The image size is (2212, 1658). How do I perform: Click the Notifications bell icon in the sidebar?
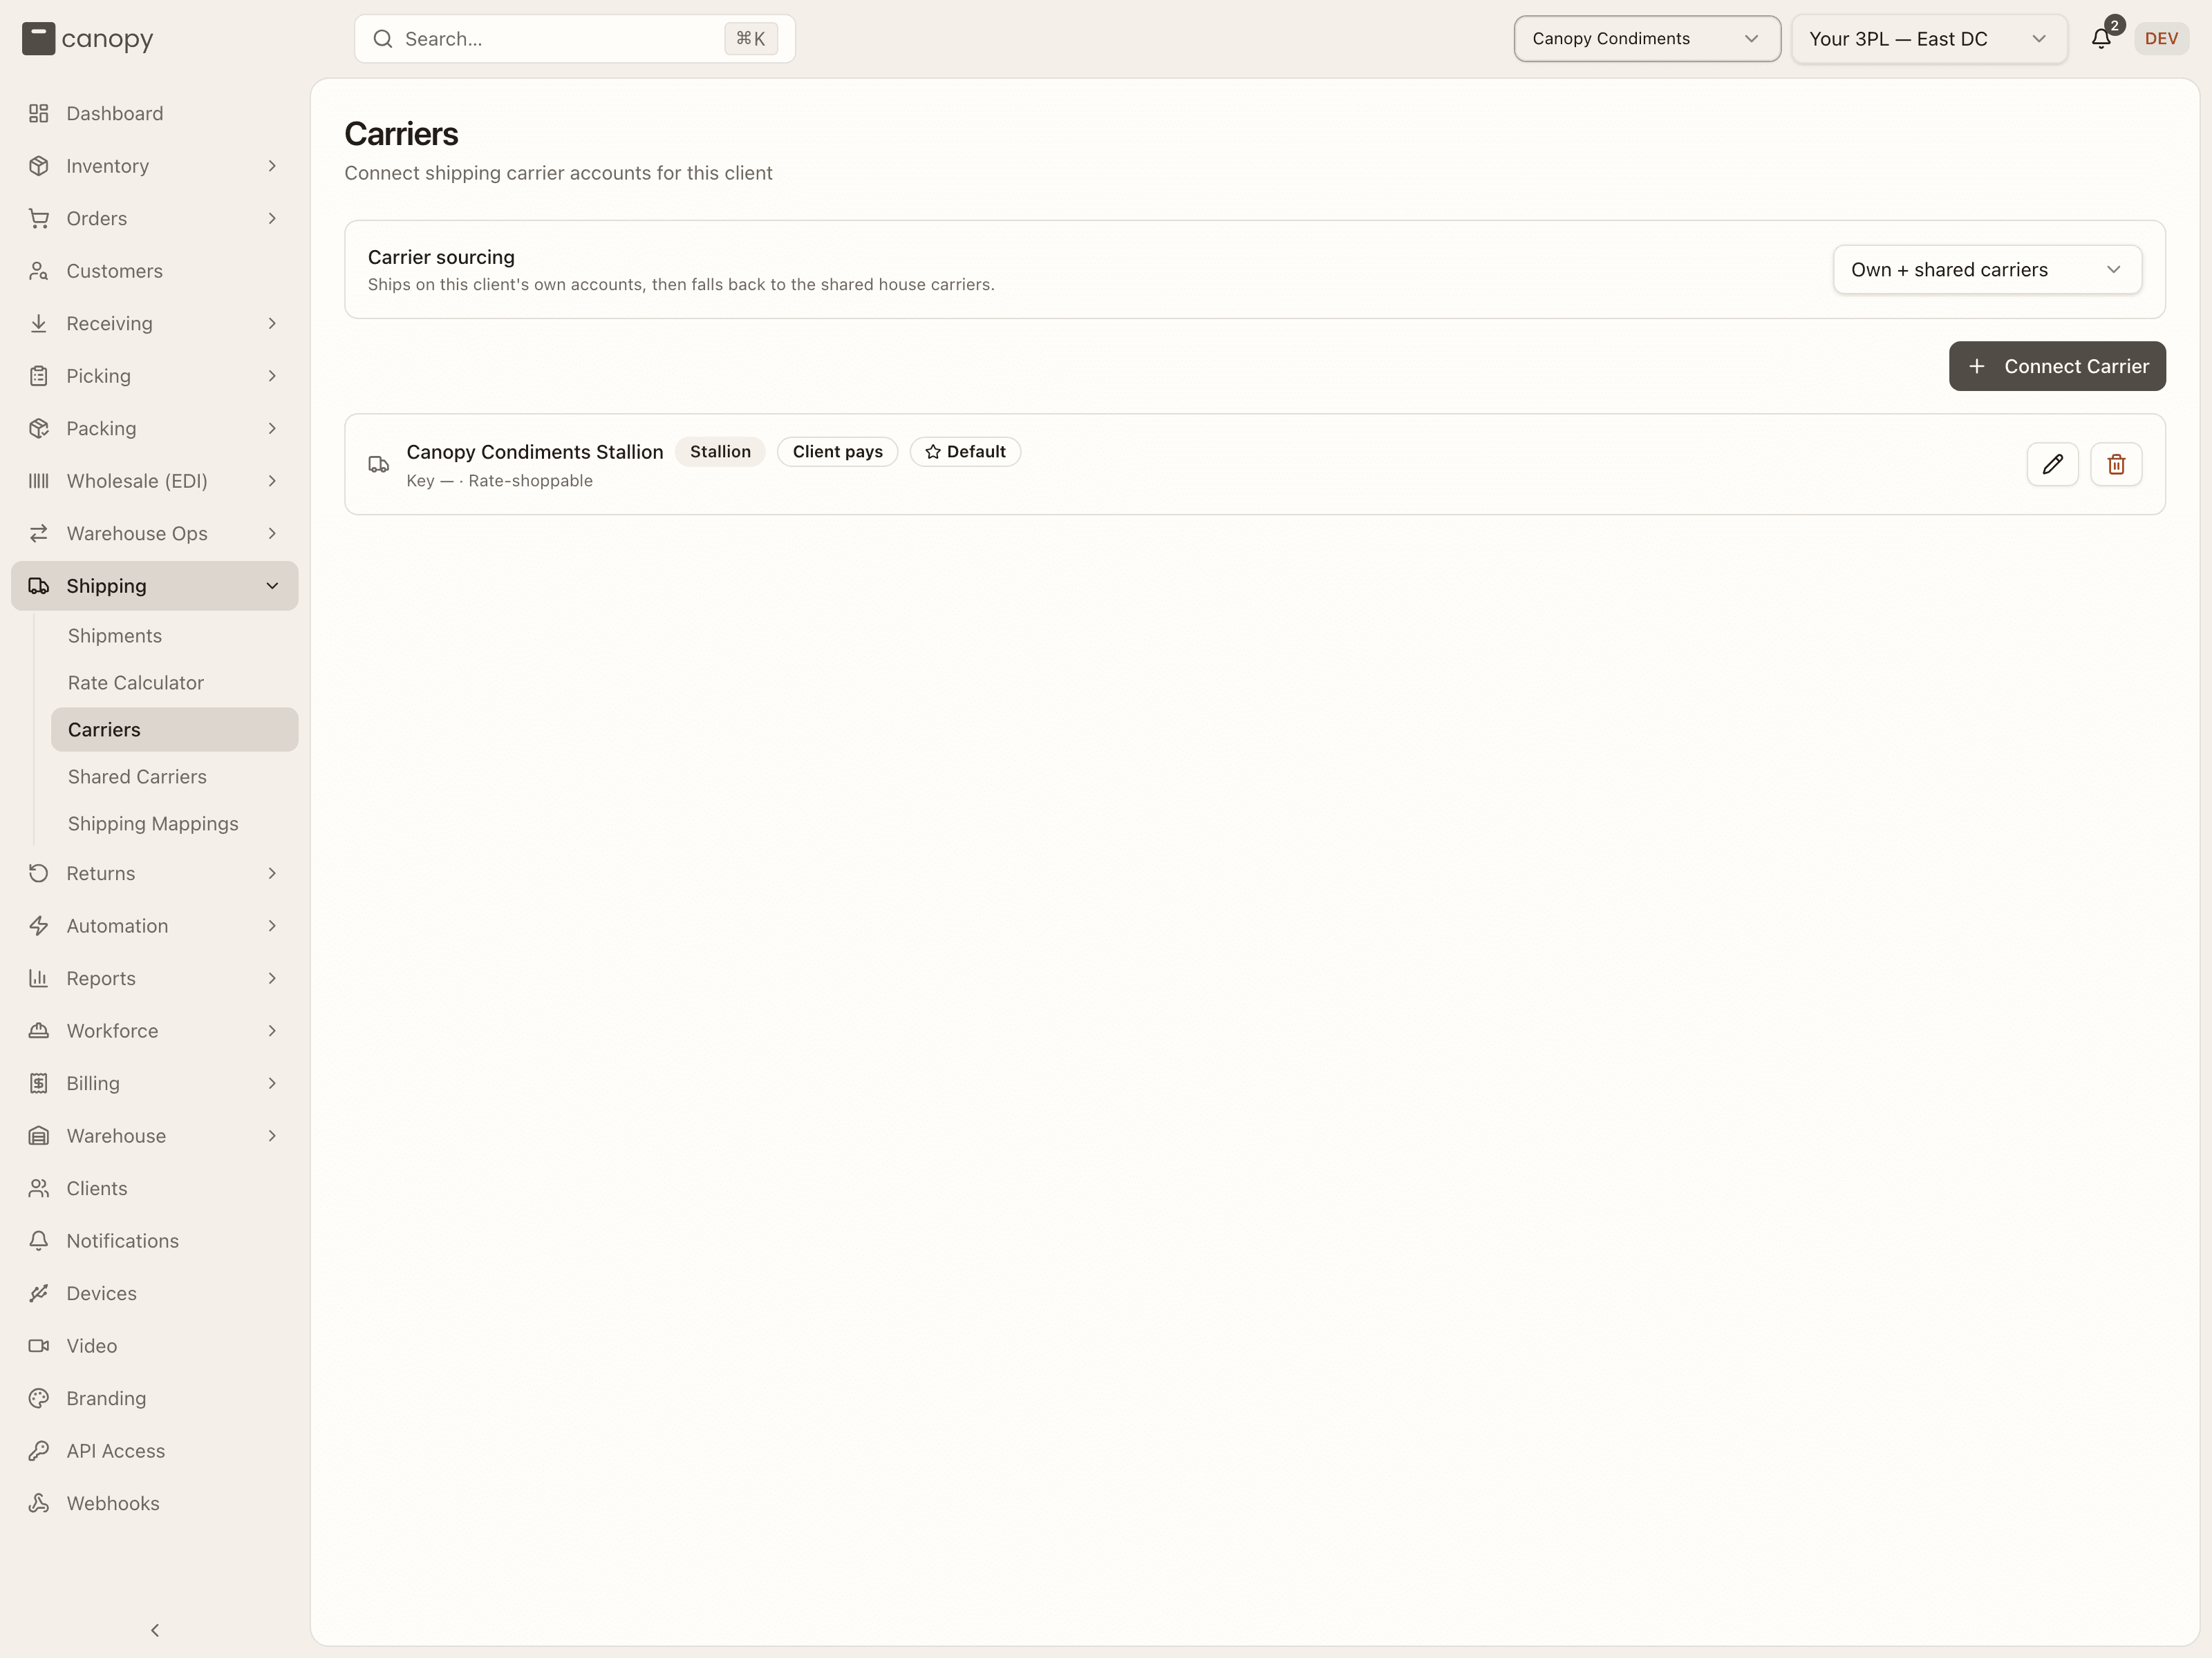pyautogui.click(x=39, y=1240)
